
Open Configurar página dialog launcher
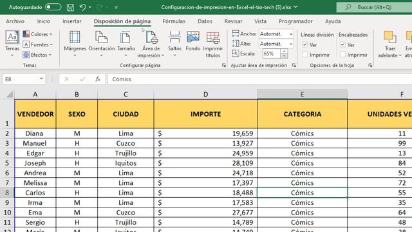(223, 65)
